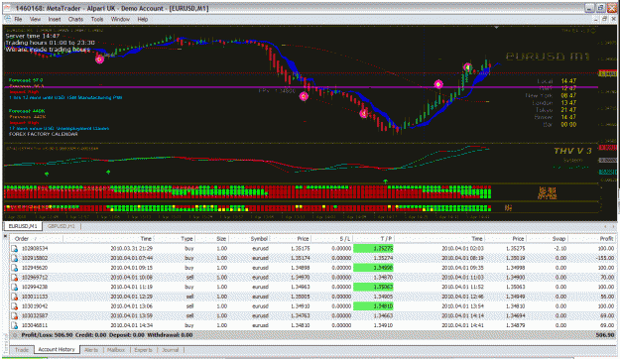
Task: Click the green T/P cell 1.34810
Action: pos(373,306)
